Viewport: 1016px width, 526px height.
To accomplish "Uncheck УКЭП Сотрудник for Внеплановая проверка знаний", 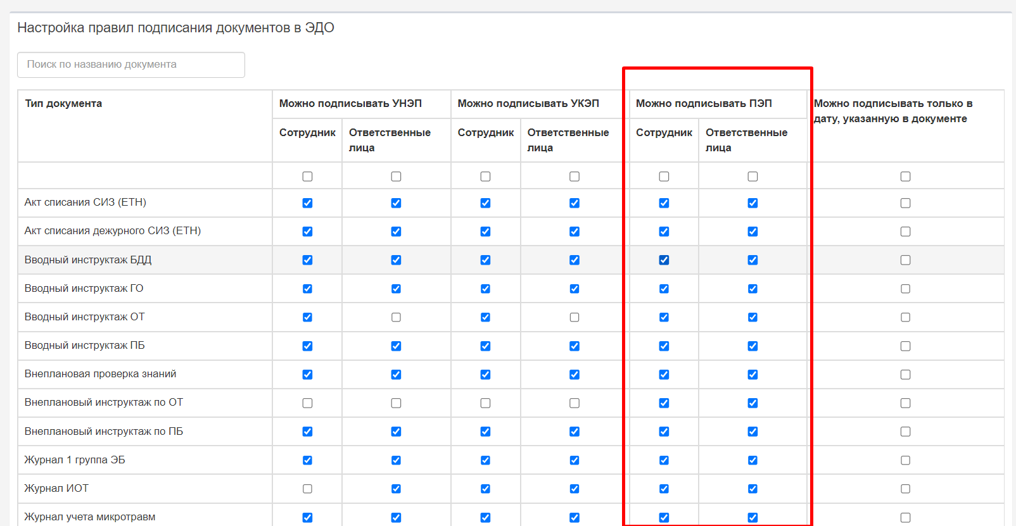I will coord(485,375).
